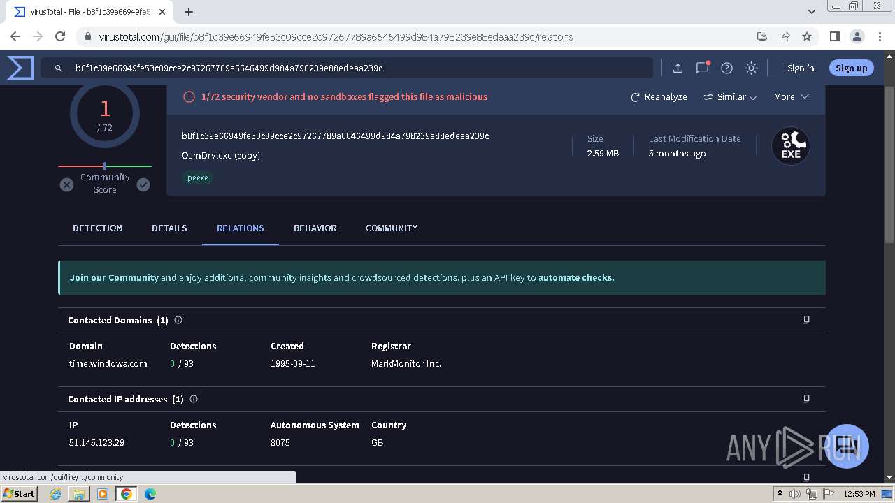Open the time.windows.com domain entry

point(108,363)
